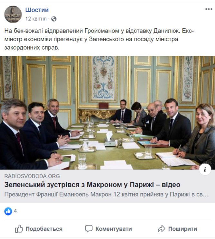Click the blue like reaction icon
This screenshot has height=239, width=215.
click(x=8, y=211)
